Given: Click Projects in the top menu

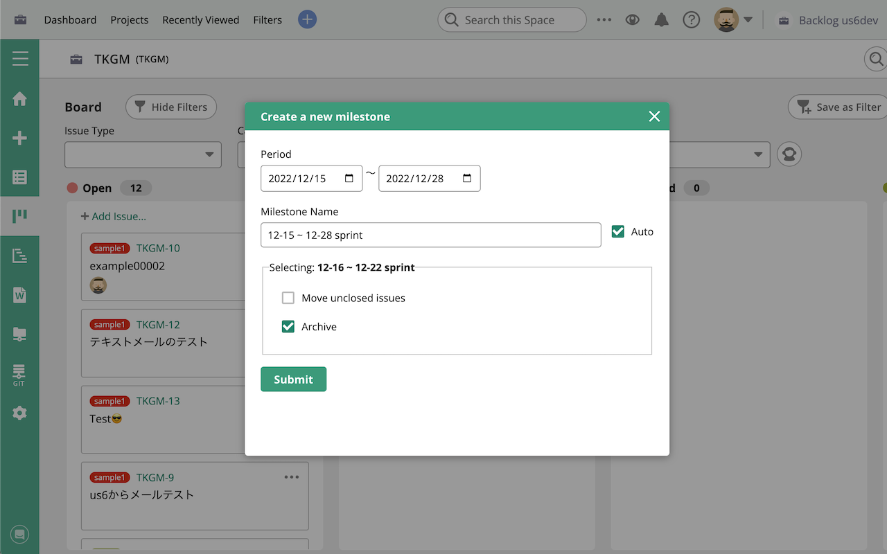Looking at the screenshot, I should point(129,19).
